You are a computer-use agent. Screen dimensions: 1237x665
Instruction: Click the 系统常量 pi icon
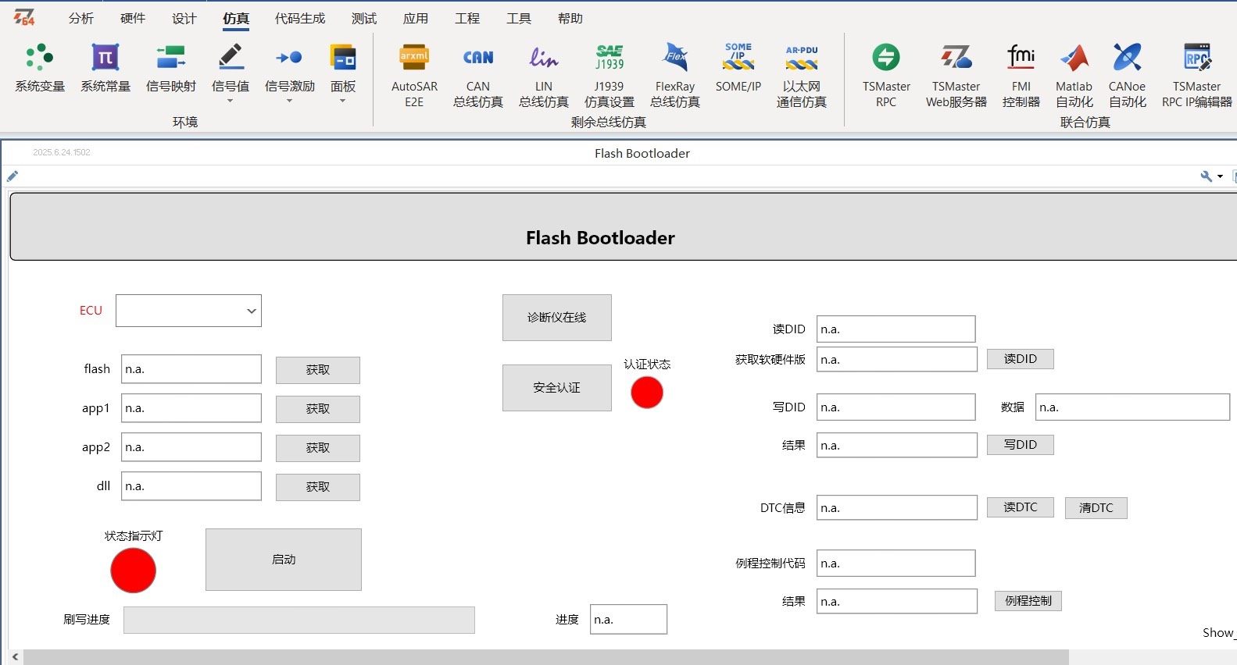pos(105,59)
